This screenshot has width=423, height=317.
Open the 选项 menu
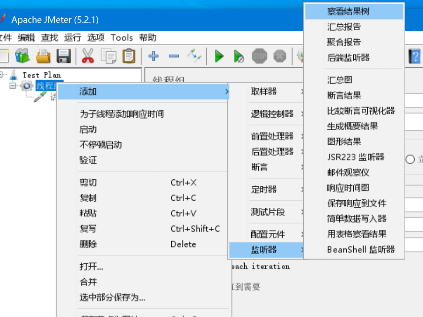96,38
